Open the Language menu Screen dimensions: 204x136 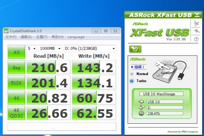[x=76, y=37]
